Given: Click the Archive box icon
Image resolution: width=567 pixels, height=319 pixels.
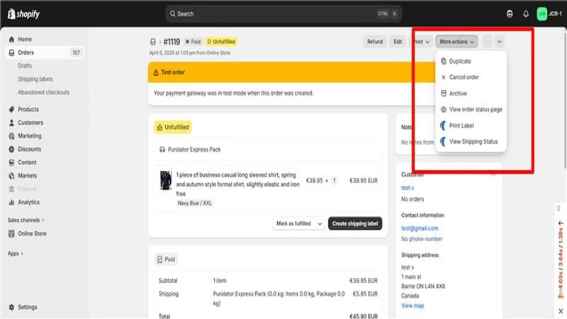Looking at the screenshot, I should 444,94.
